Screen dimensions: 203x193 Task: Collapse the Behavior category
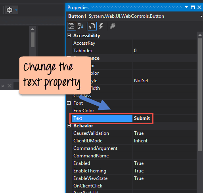[x=69, y=126]
